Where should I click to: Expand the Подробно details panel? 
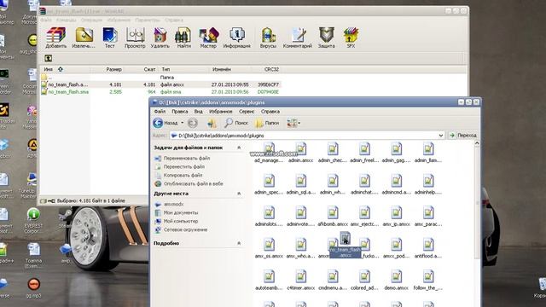pyautogui.click(x=239, y=243)
